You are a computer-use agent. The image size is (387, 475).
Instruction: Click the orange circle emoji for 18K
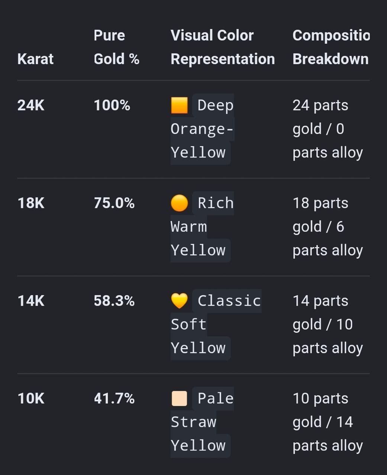(x=179, y=203)
